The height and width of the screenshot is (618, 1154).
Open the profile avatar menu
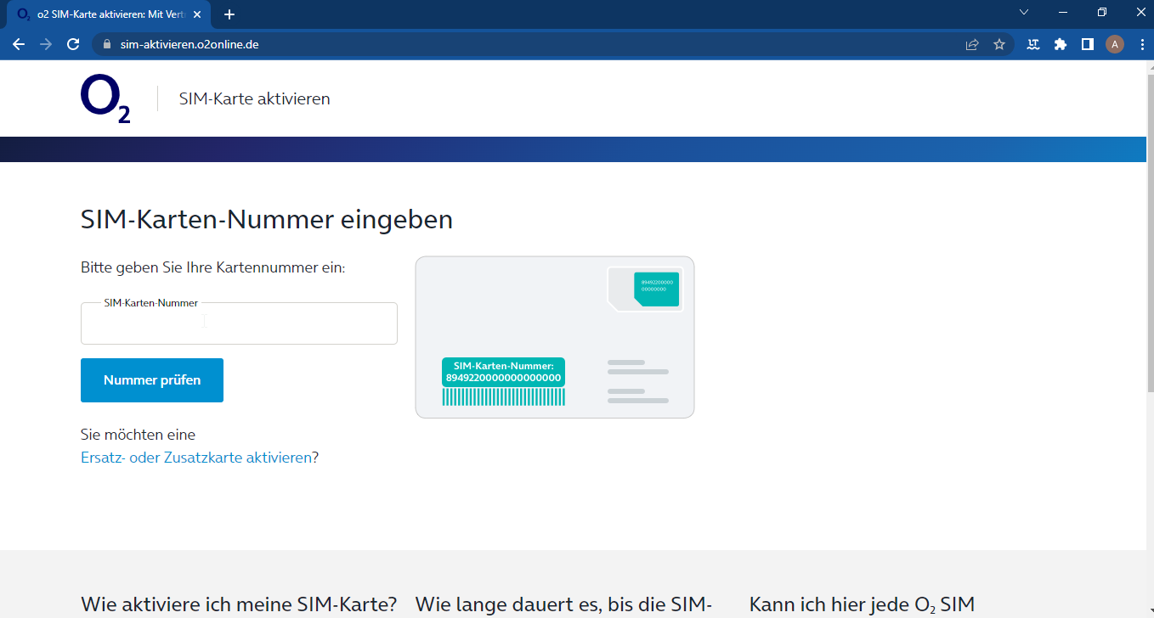[1115, 44]
